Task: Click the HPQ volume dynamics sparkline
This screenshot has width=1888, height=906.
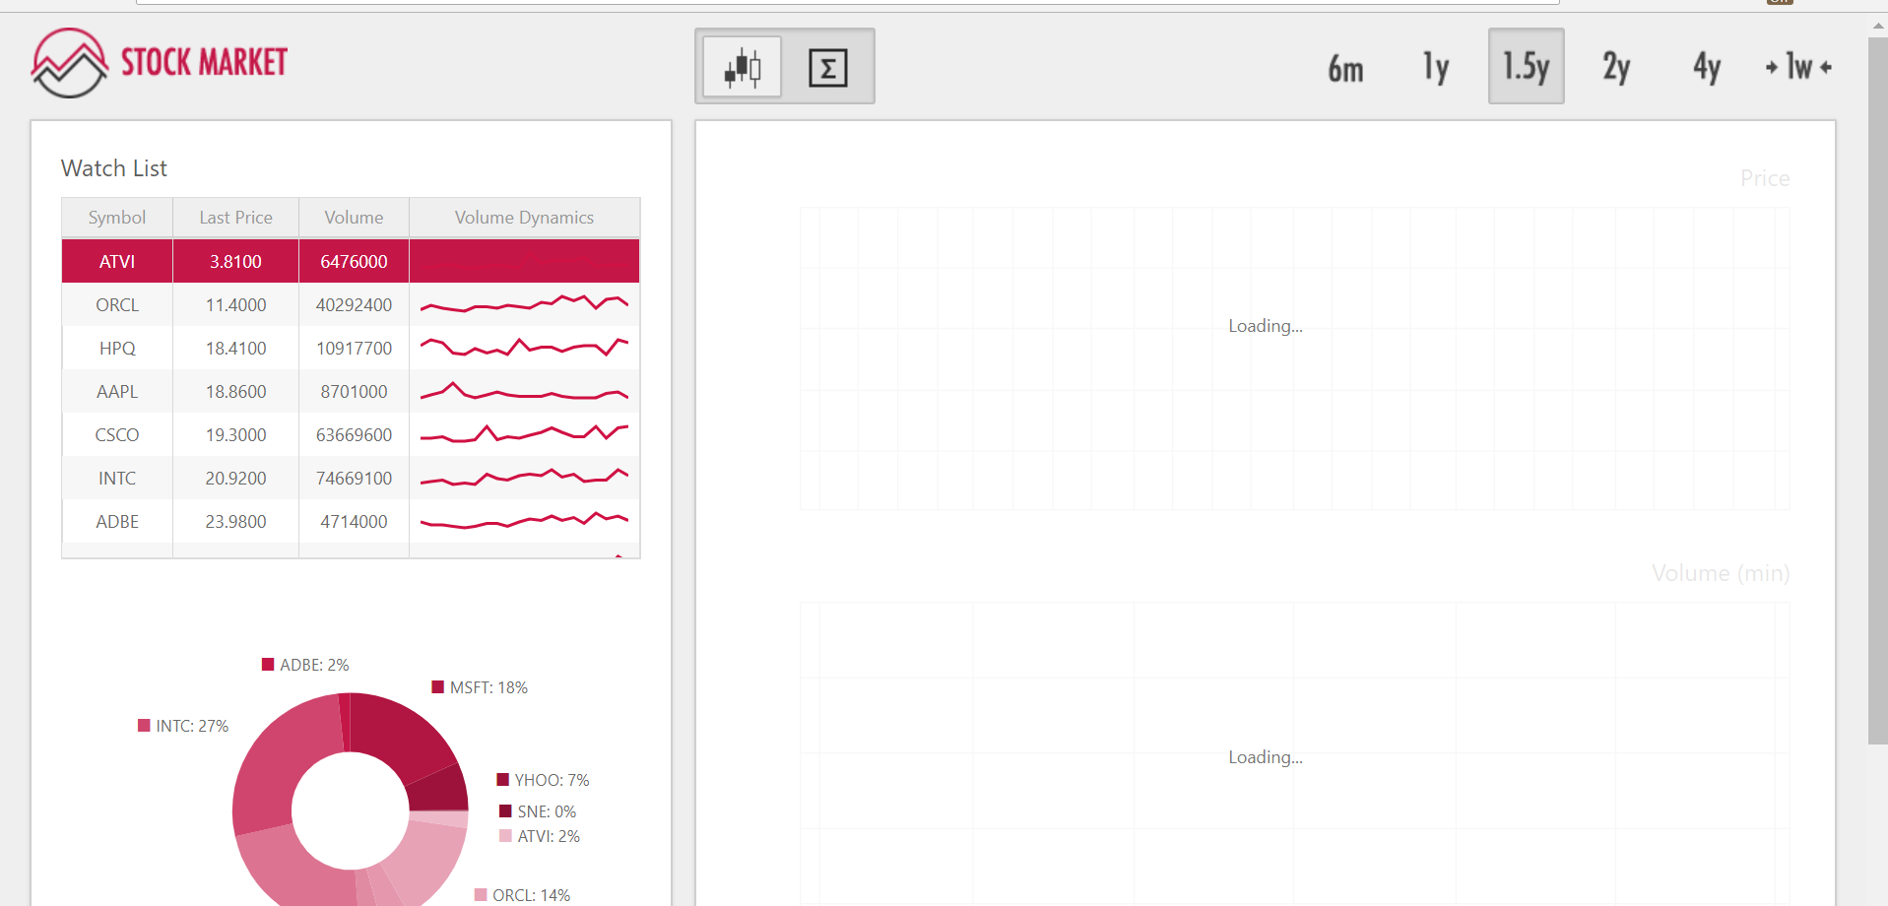Action: (524, 347)
